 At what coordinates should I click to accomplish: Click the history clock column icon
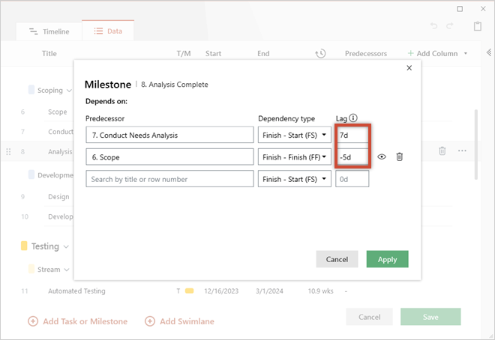(320, 53)
